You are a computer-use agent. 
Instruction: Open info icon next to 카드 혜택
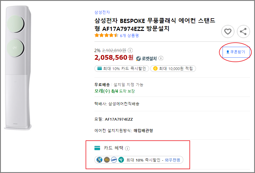(127, 148)
